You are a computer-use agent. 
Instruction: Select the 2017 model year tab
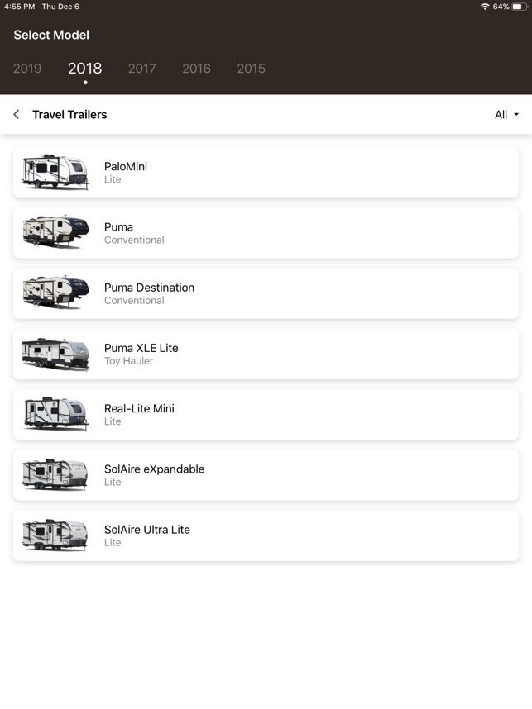pyautogui.click(x=141, y=69)
